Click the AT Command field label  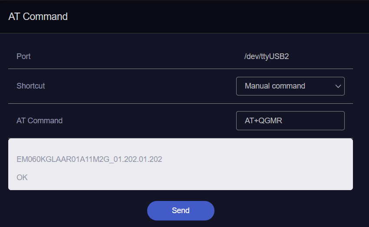coord(40,121)
